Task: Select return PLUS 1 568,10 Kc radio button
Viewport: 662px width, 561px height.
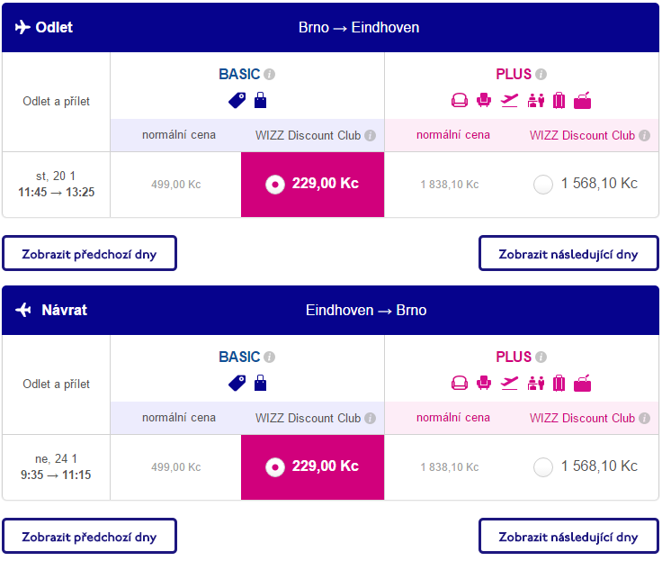Action: [x=543, y=467]
